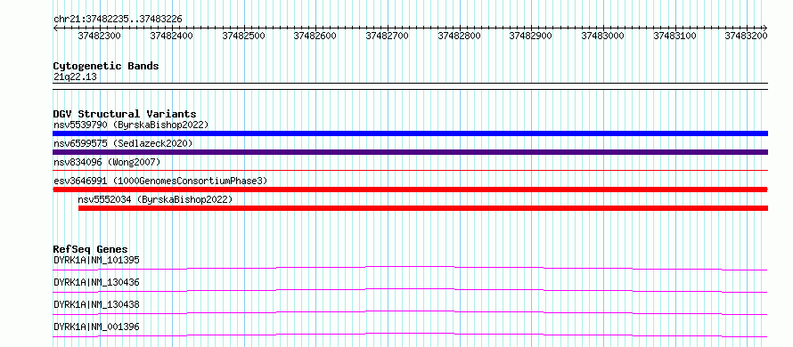This screenshot has height=347, width=793.
Task: Click ruler position 37482800
Action: (459, 36)
